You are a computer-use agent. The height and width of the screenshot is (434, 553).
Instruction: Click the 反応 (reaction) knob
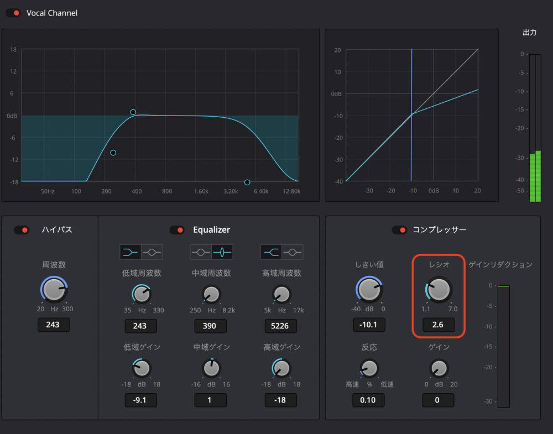pyautogui.click(x=369, y=368)
